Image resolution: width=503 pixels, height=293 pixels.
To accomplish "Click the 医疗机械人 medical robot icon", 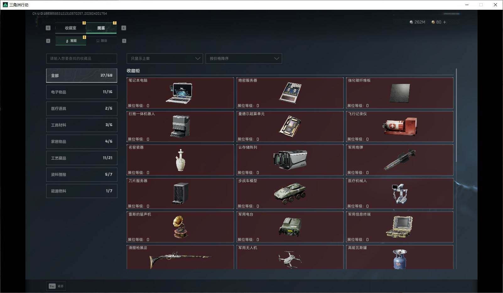I will tap(399, 193).
